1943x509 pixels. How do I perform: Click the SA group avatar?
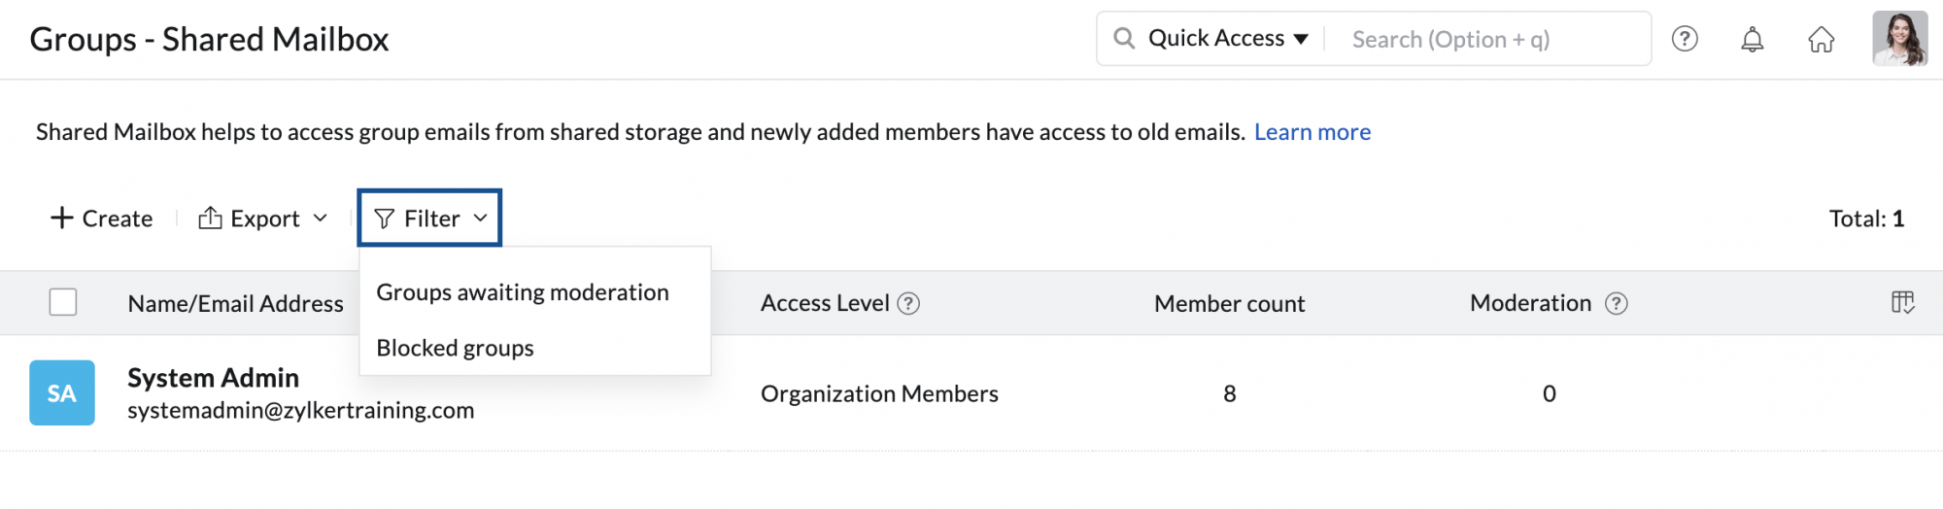(62, 392)
